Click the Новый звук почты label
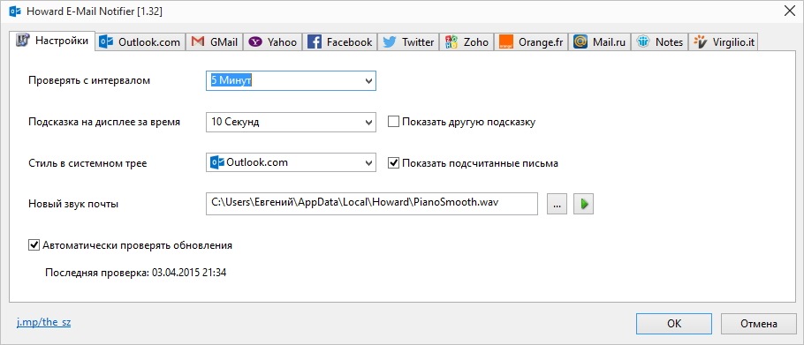 [x=73, y=204]
